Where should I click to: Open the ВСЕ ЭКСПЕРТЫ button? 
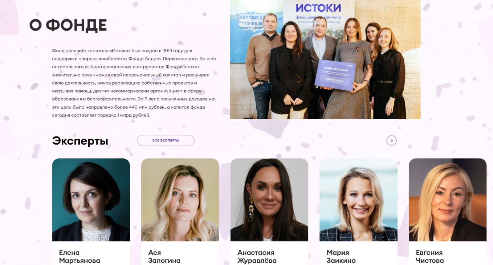click(166, 141)
